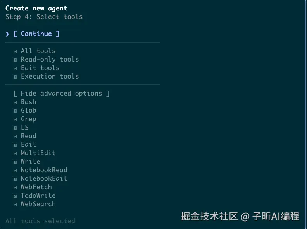Uncheck the Edit tool entry
Screen dimensions: 307x229
click(x=15, y=145)
